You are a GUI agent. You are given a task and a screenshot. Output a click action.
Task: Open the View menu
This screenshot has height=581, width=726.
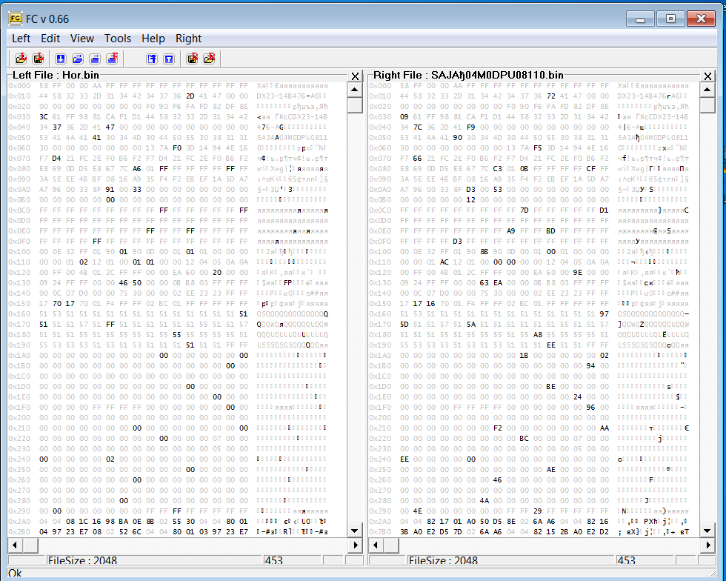click(82, 39)
